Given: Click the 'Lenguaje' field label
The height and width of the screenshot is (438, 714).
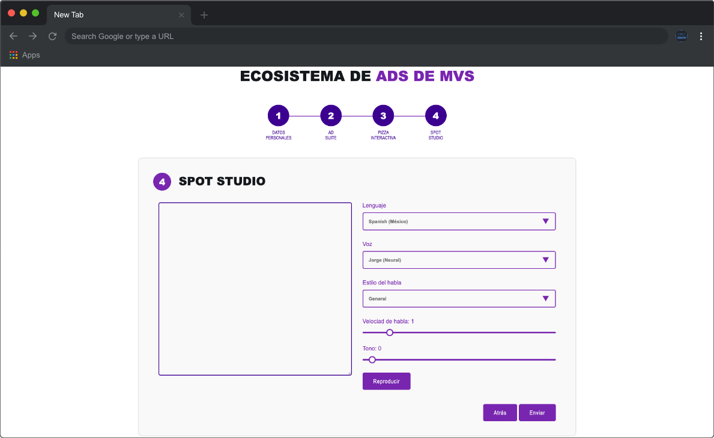Looking at the screenshot, I should pyautogui.click(x=374, y=205).
